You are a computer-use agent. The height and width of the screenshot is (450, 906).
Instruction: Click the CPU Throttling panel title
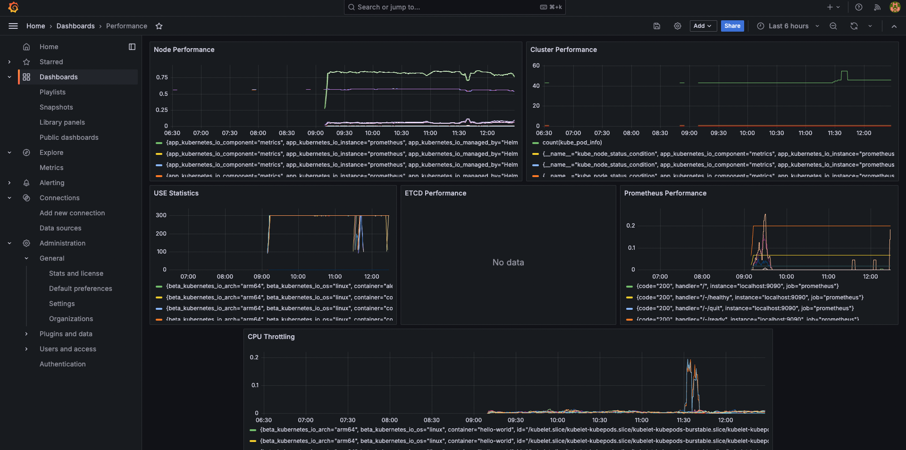click(271, 337)
